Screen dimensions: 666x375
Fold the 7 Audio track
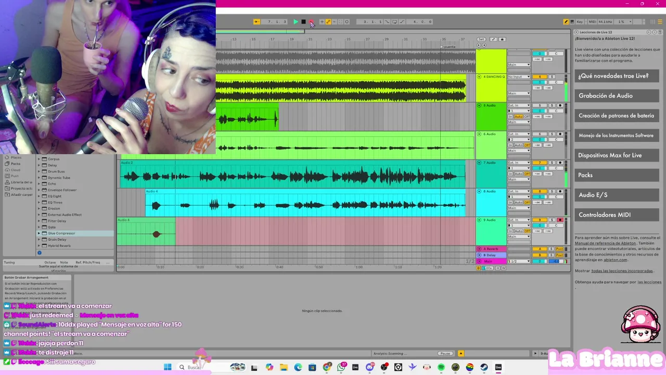(x=479, y=162)
